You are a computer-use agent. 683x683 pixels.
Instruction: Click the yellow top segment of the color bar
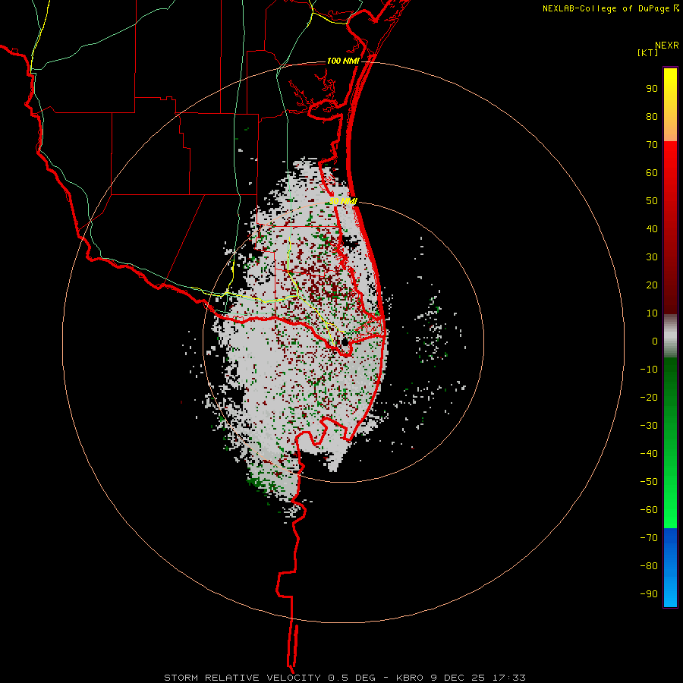(x=670, y=105)
